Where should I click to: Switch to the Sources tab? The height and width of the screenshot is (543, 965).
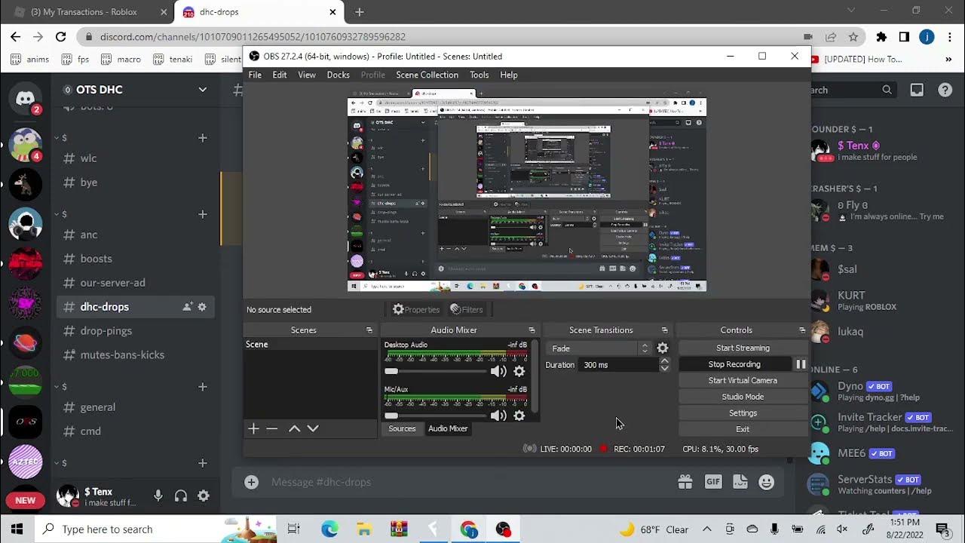coord(402,428)
